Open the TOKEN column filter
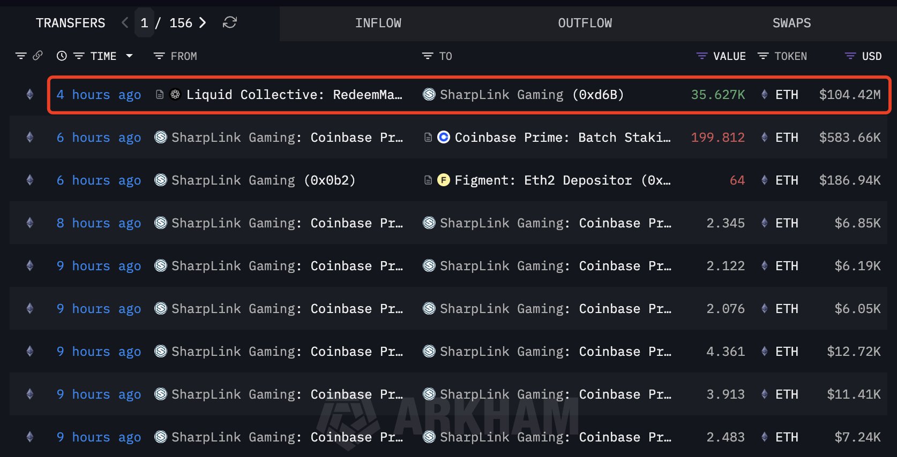The image size is (897, 457). pos(763,56)
